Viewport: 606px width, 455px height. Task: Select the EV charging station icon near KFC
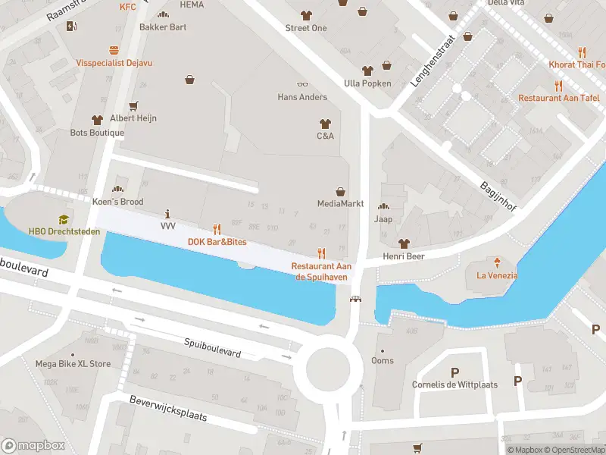71,26
